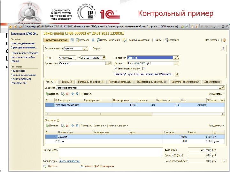Viewport: 230px width, 172px height.
Task: Switch to the Платежный календарь tab
Action: click(120, 82)
